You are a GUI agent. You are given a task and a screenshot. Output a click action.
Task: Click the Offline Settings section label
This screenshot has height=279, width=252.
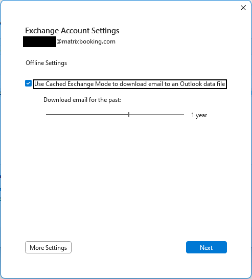tap(46, 63)
